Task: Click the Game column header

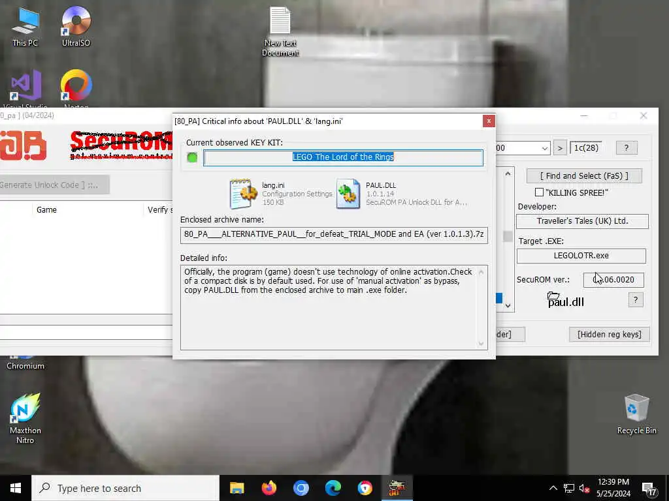Action: [88, 209]
